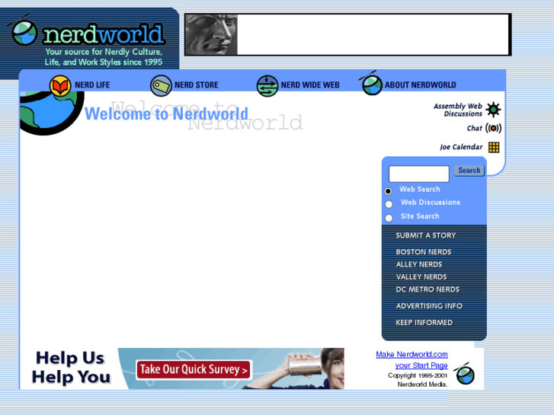Open DC METRO NERDS in sidebar
The width and height of the screenshot is (554, 415).
[x=428, y=289]
